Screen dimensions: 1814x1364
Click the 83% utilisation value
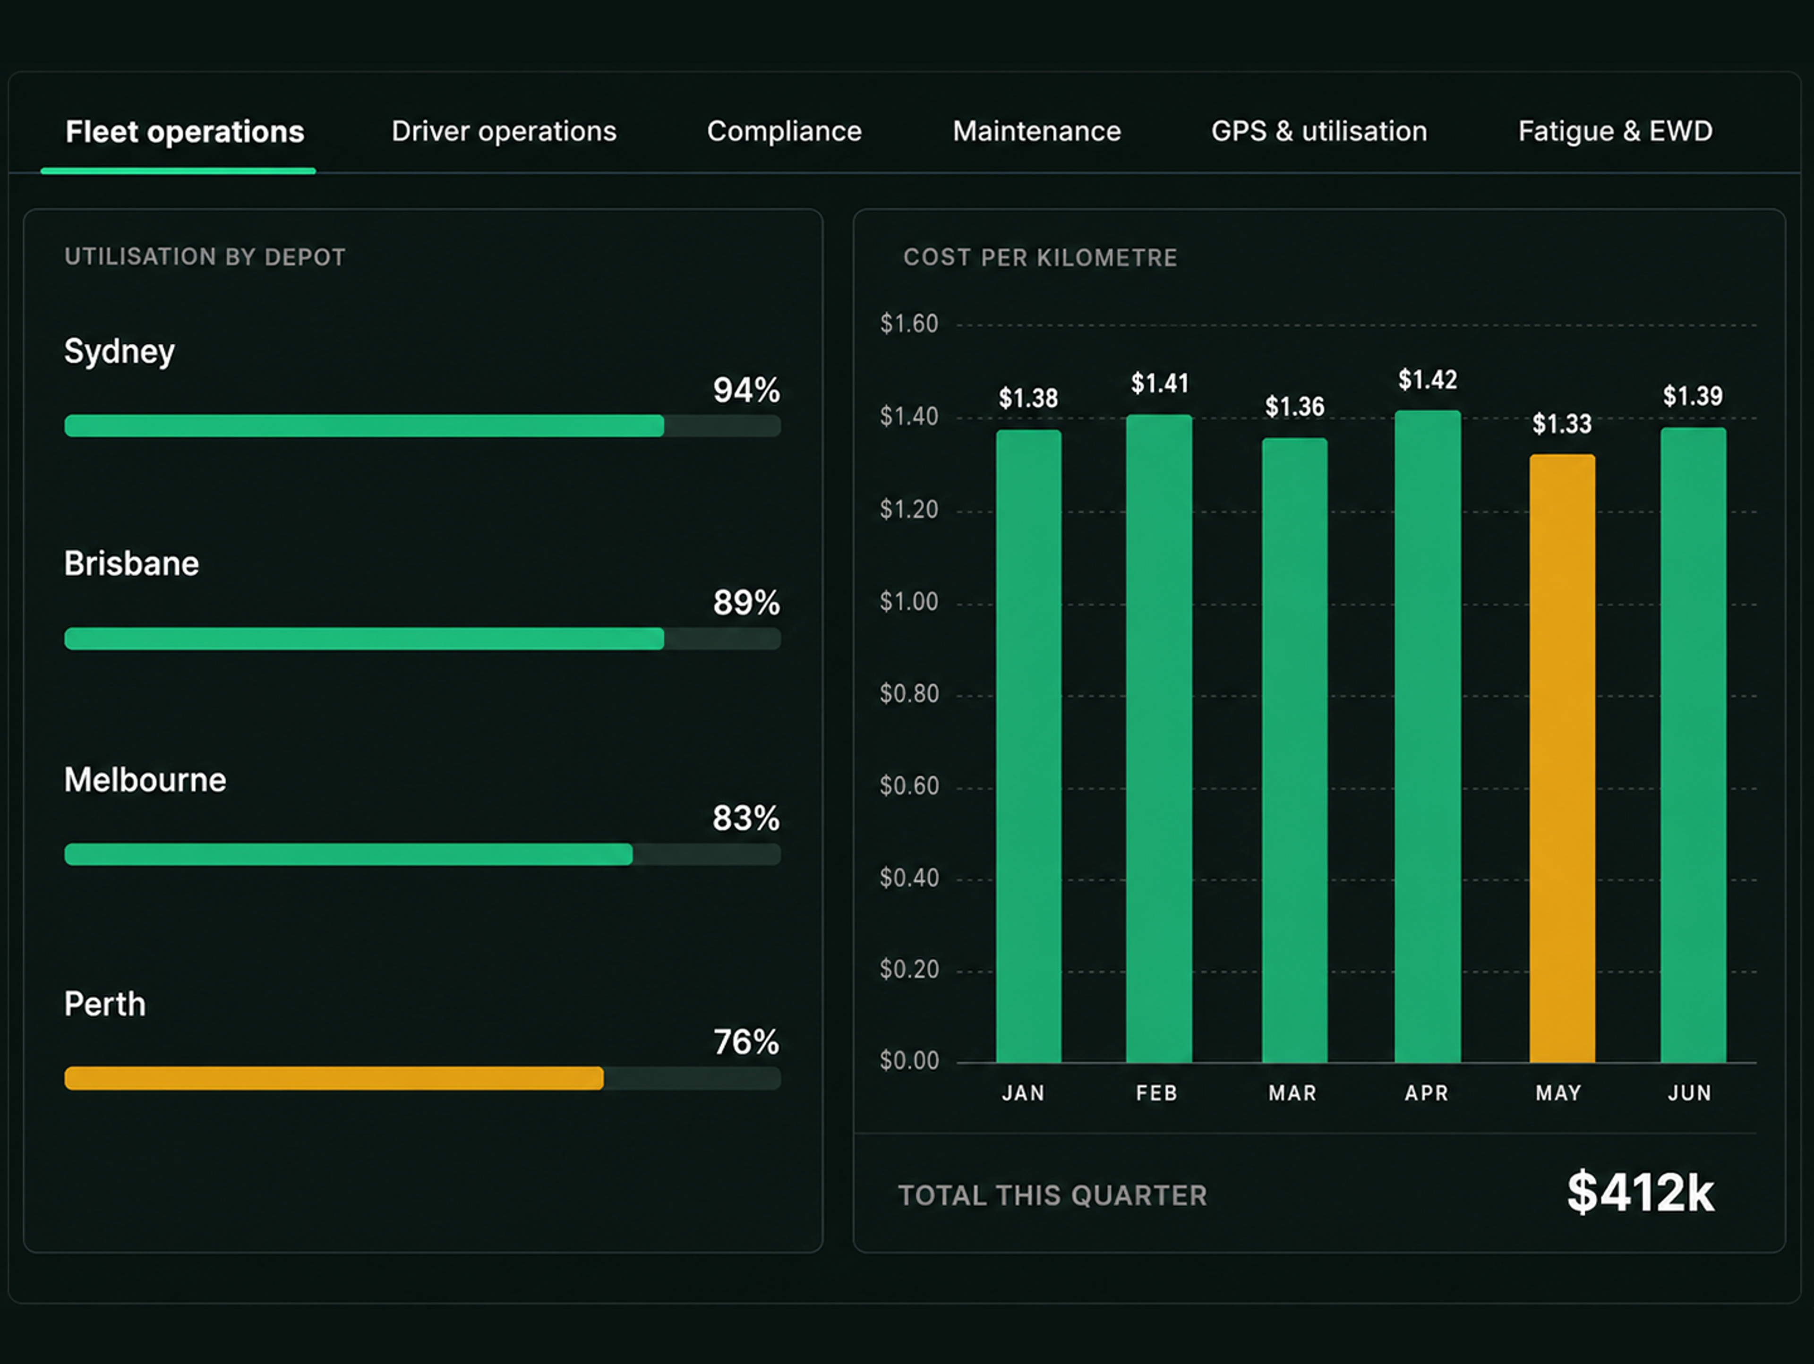coord(745,818)
